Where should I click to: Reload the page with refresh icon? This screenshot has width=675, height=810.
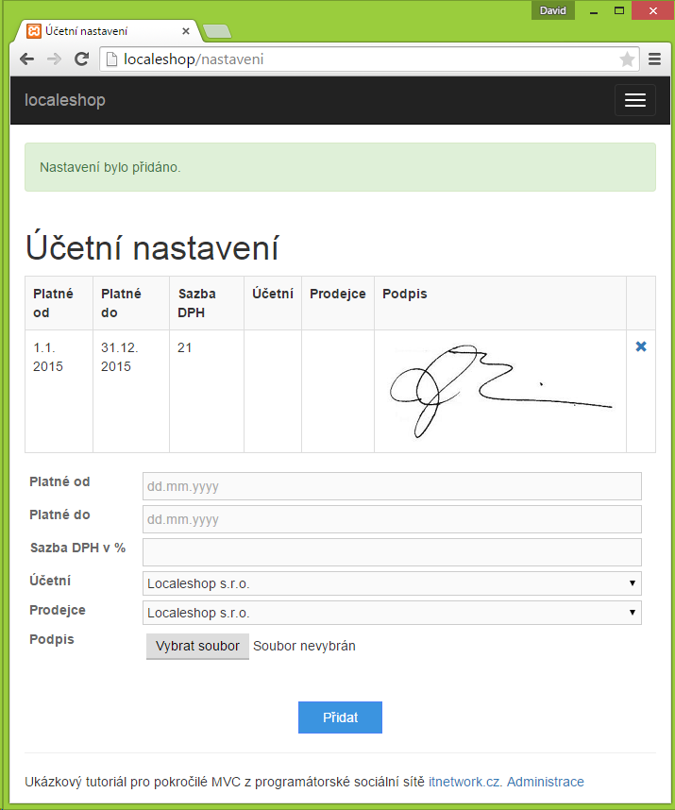[81, 59]
